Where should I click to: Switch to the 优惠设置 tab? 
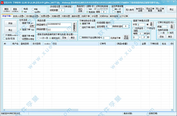click(56, 16)
